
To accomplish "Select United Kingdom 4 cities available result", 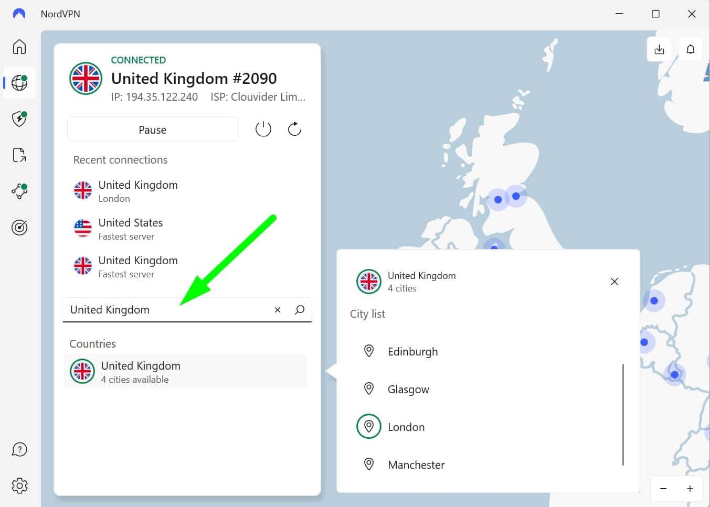I will pyautogui.click(x=185, y=372).
